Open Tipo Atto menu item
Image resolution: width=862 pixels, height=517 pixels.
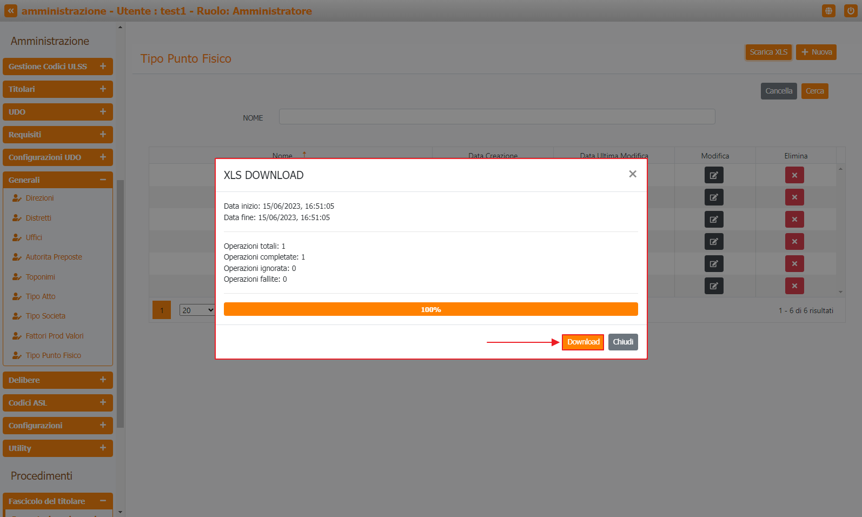41,296
